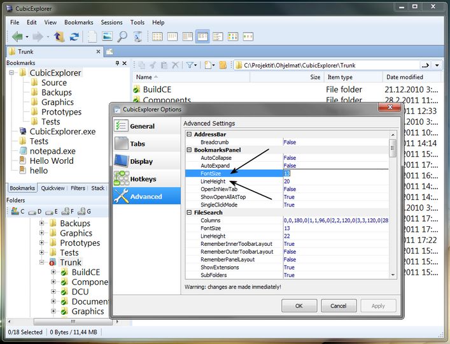Switch to tiles view mode

(218, 37)
